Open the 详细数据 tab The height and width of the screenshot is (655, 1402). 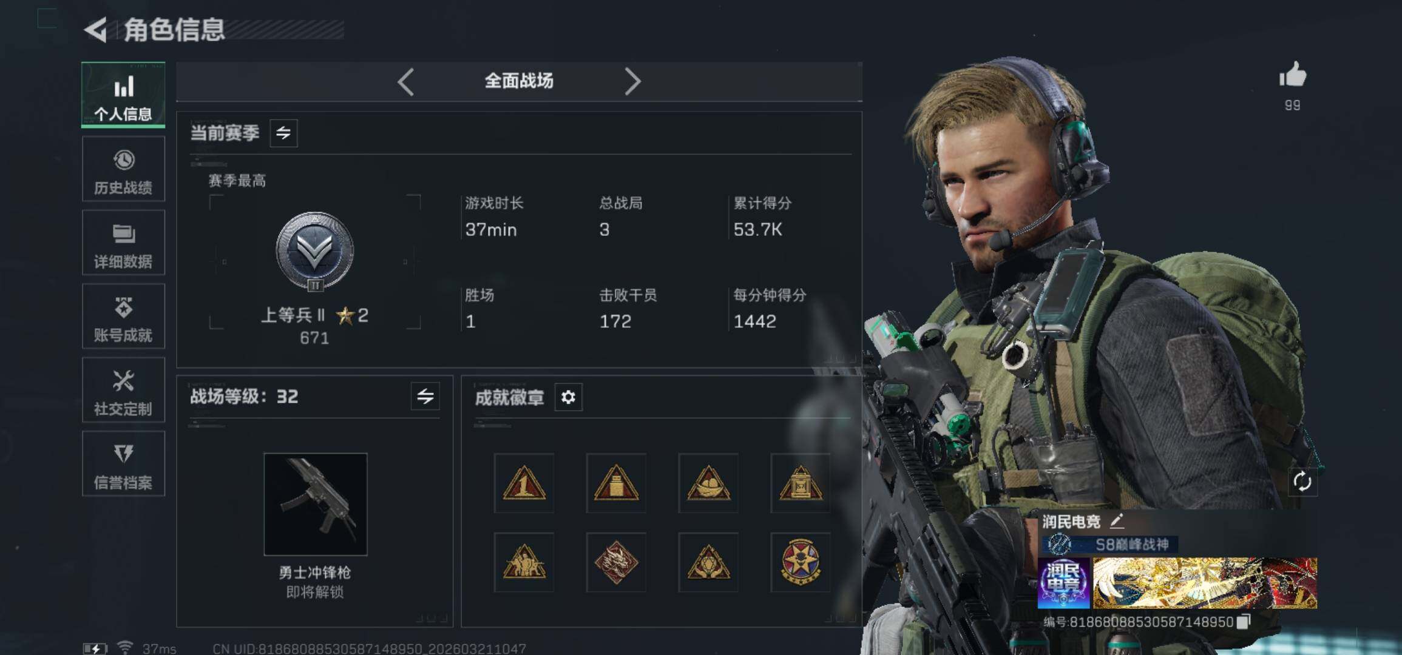(123, 243)
